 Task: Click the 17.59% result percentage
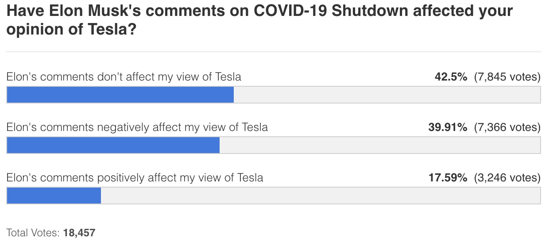click(448, 178)
